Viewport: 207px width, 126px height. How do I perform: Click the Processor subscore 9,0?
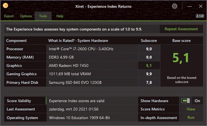pos(149,49)
